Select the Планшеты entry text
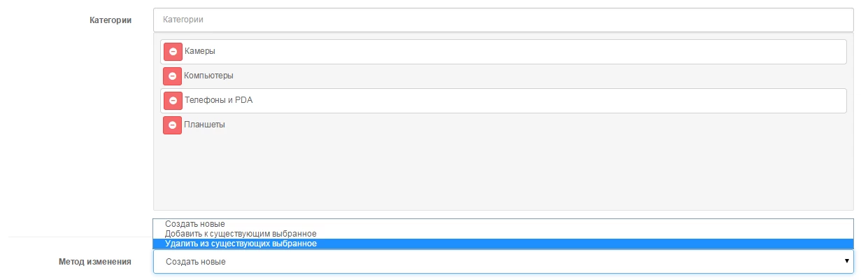The height and width of the screenshot is (280, 861). 204,125
